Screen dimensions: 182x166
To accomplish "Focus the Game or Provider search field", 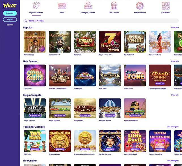I will [x=101, y=21].
